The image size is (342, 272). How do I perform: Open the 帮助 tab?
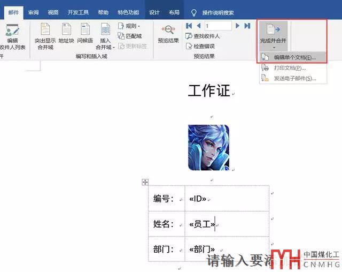coord(103,12)
